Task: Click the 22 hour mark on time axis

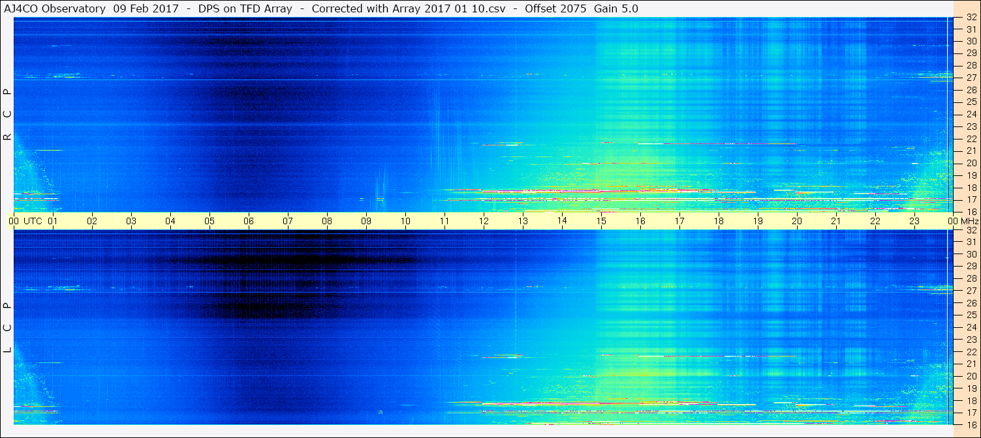Action: pos(875,221)
